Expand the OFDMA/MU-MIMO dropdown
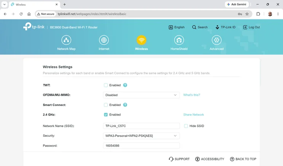 [141, 95]
